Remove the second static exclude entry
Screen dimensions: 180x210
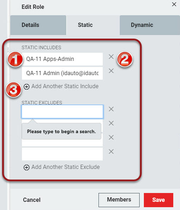(x=111, y=123)
